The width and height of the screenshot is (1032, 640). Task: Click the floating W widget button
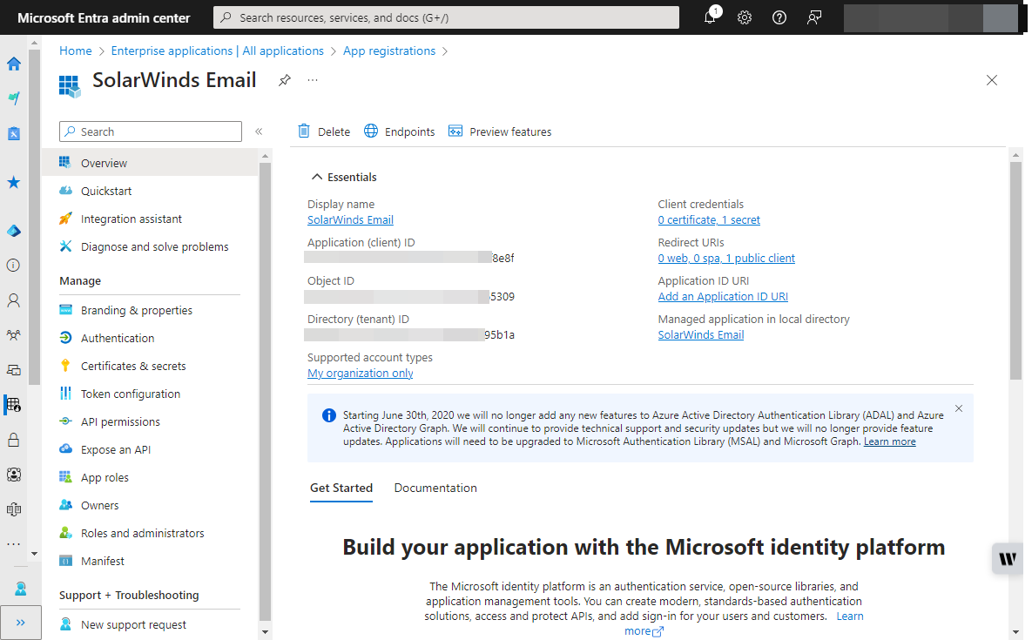[1007, 558]
